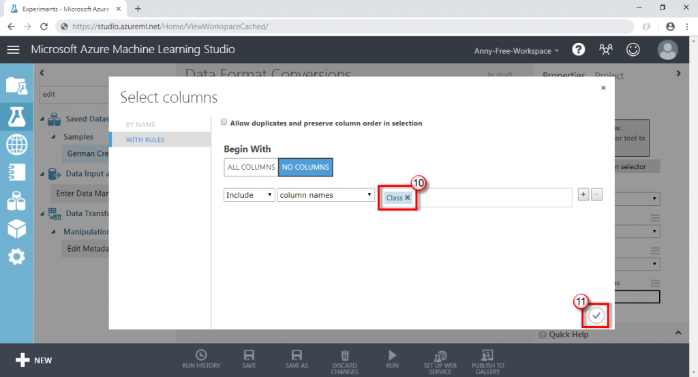Open the Properties tab in right pane
The height and width of the screenshot is (377, 698).
point(564,75)
